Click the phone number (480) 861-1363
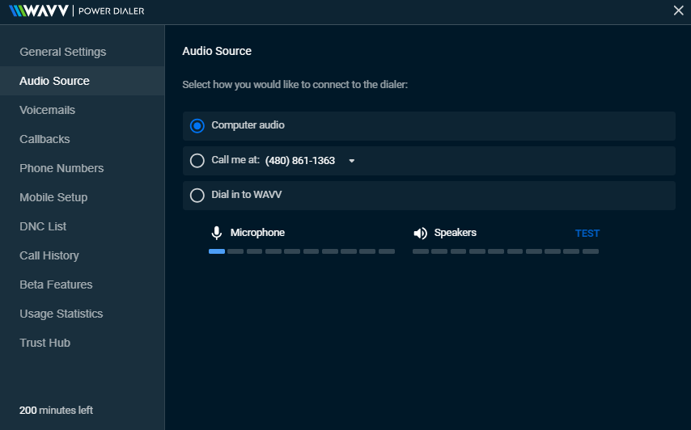Screen dimensions: 691x430 pos(299,161)
